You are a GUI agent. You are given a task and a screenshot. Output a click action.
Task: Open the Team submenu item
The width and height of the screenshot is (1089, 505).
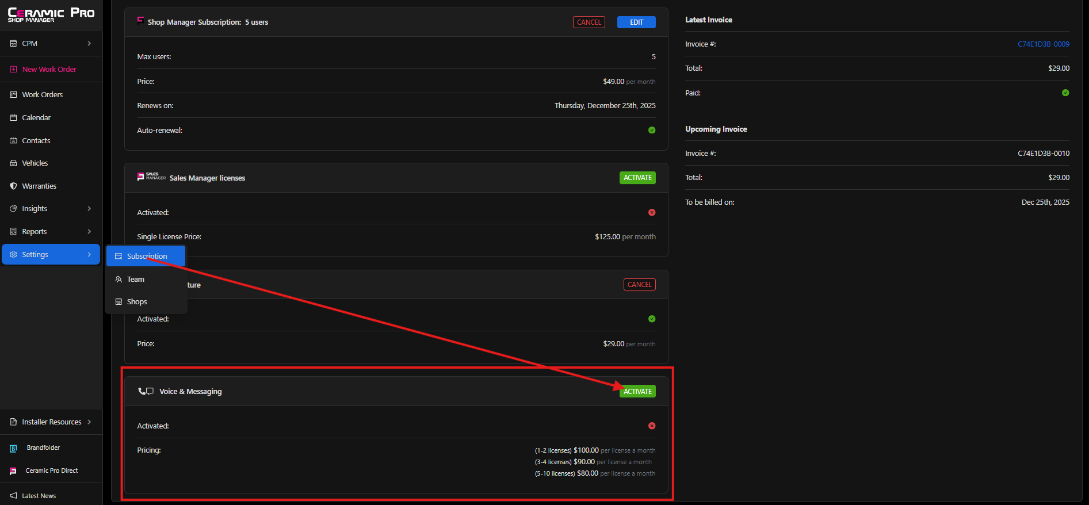tap(146, 279)
